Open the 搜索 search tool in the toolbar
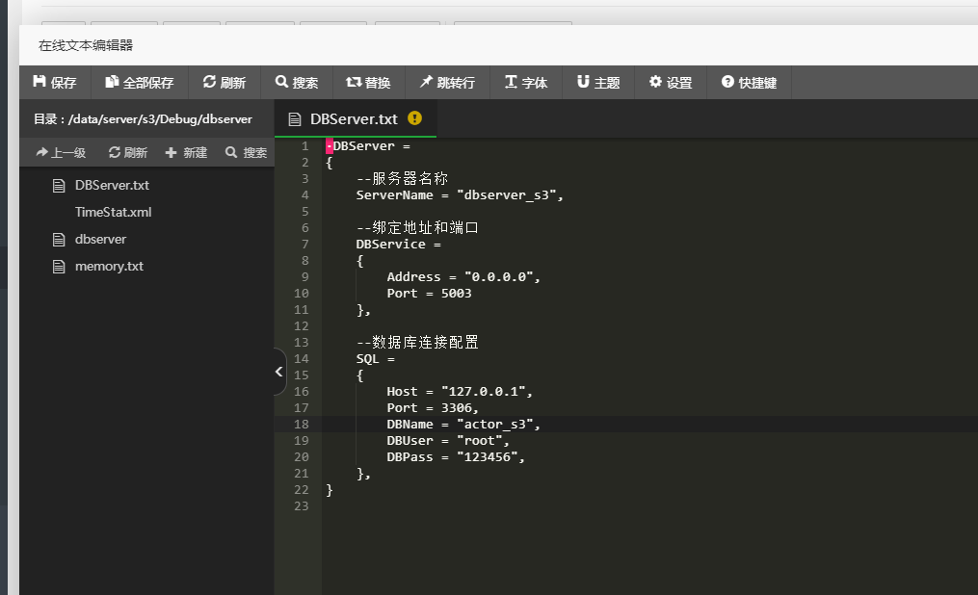This screenshot has width=978, height=595. (296, 83)
